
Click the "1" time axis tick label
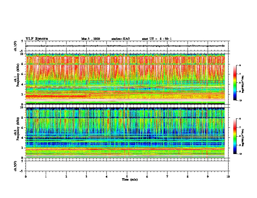click(x=46, y=177)
